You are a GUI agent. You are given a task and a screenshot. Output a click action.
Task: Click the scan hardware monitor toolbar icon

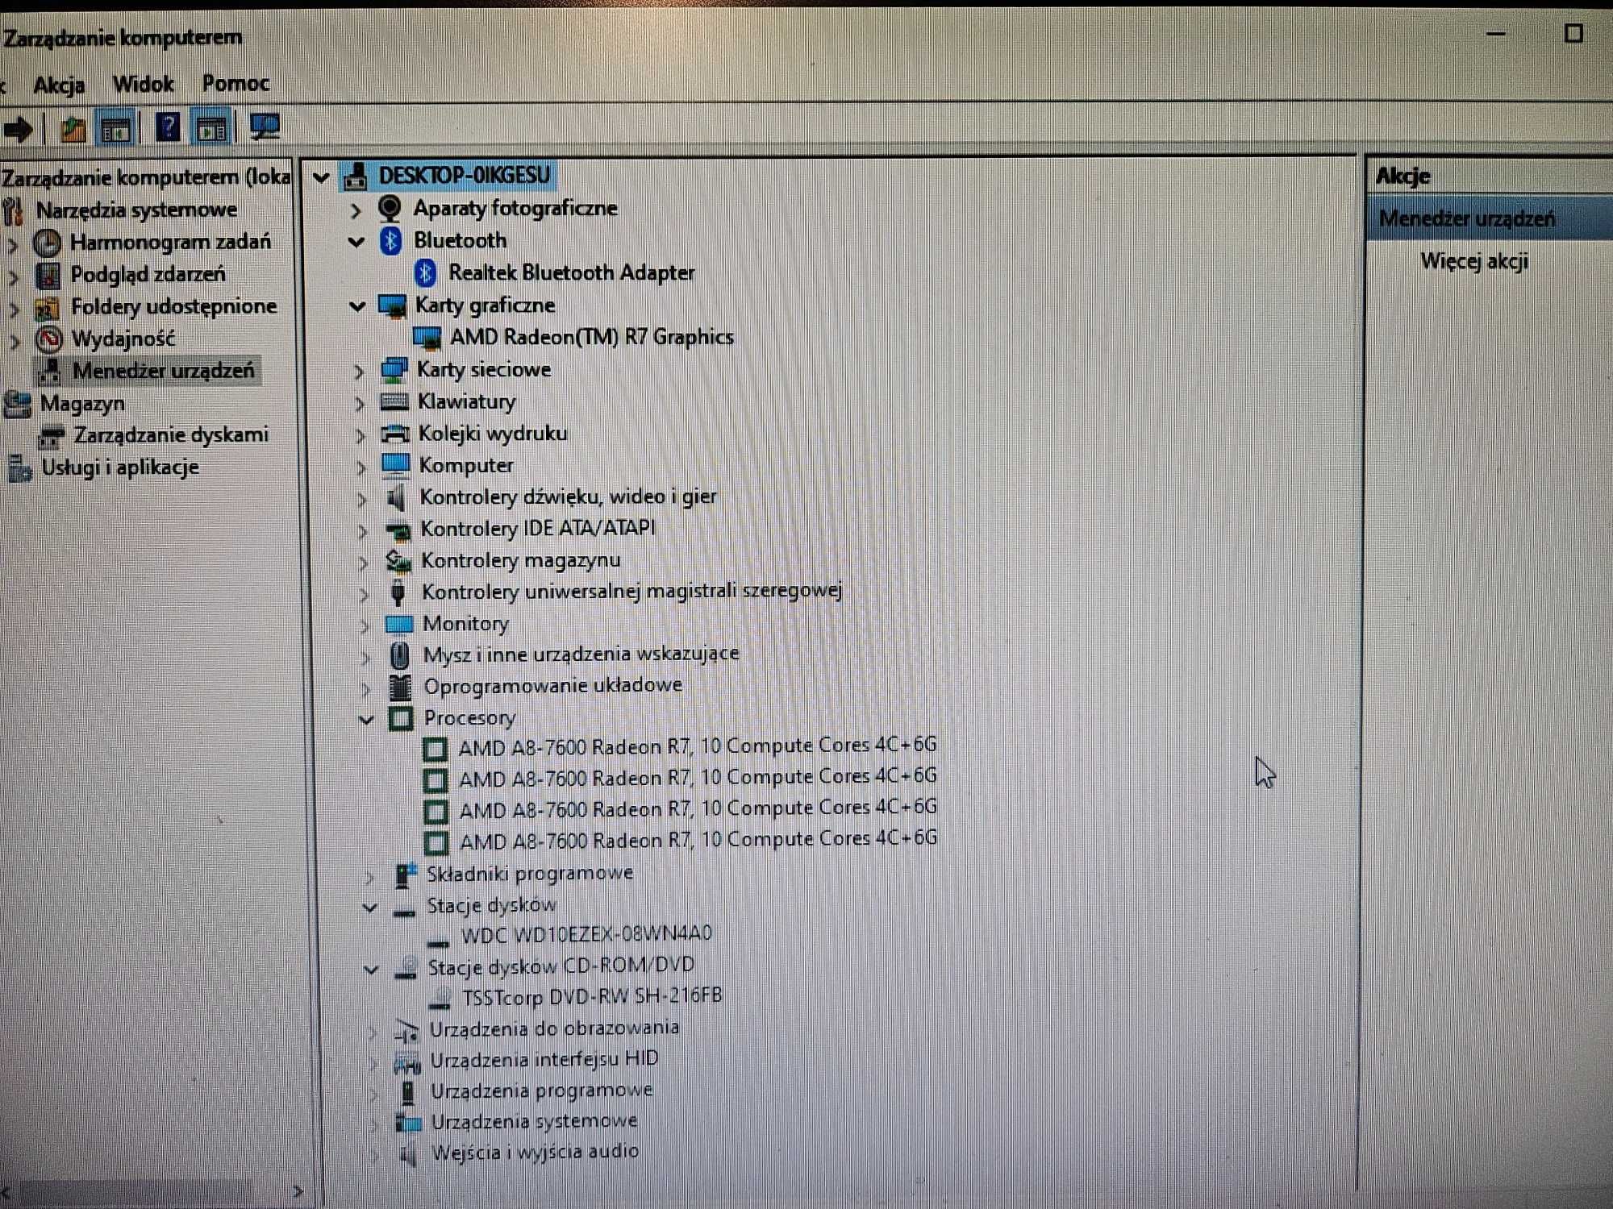[265, 127]
